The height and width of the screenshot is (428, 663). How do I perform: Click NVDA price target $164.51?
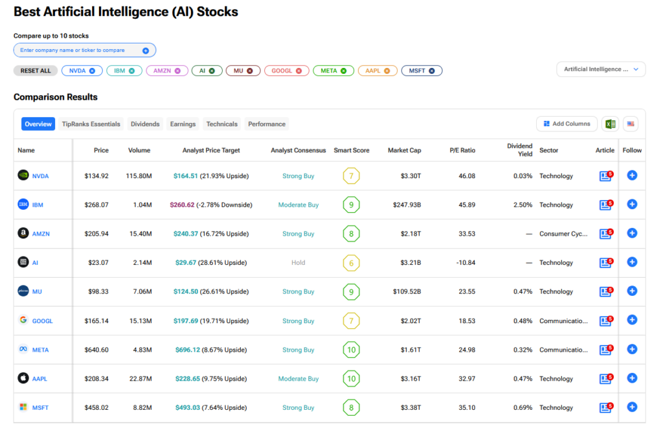[186, 176]
